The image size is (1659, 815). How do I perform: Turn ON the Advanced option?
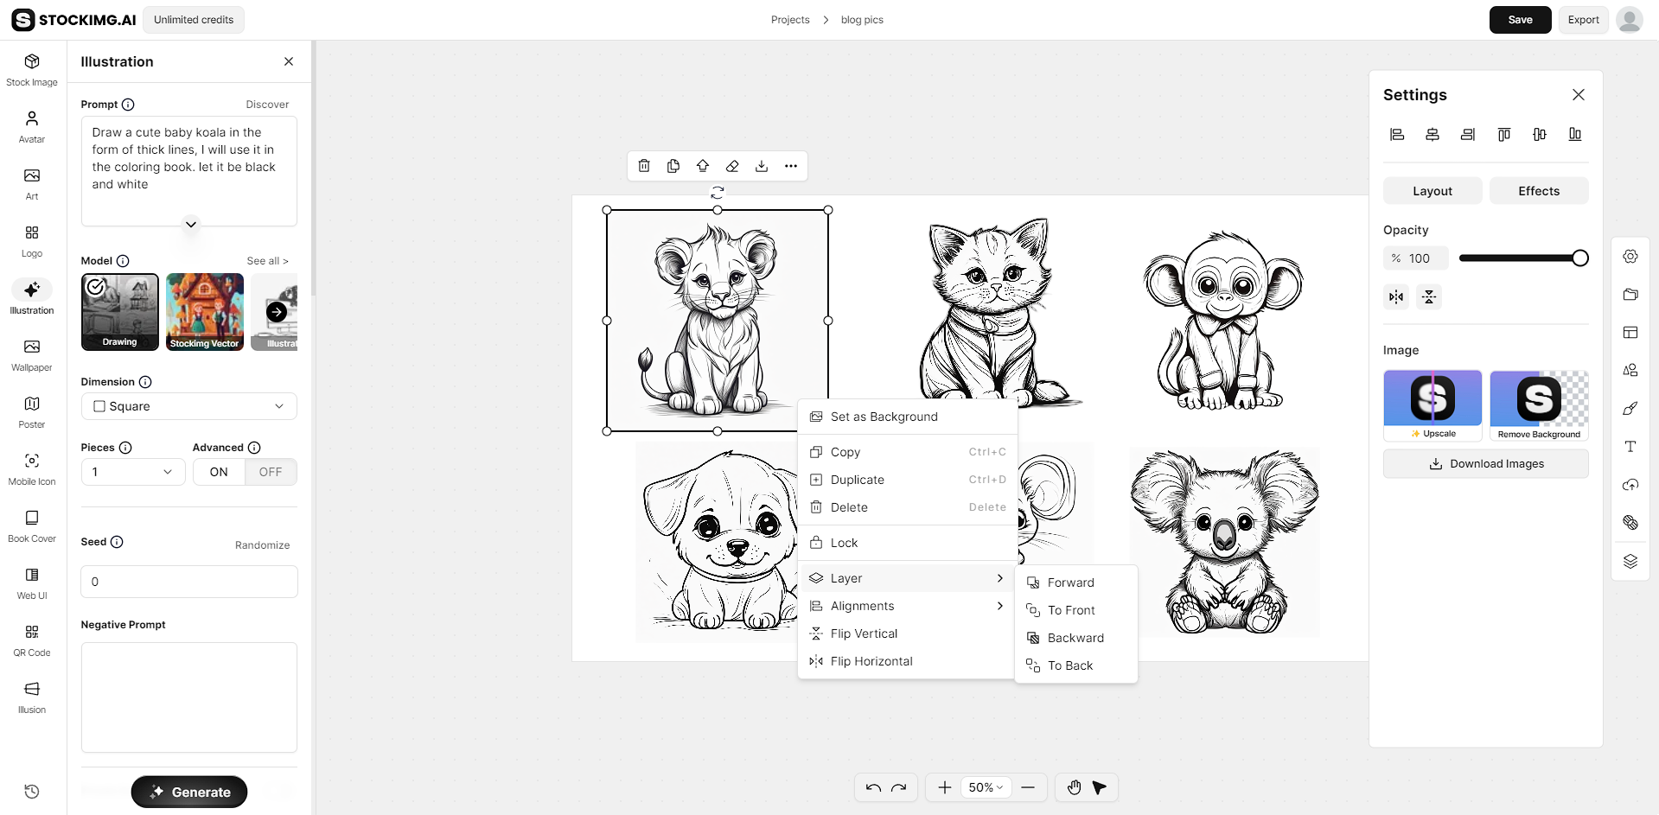(x=218, y=472)
